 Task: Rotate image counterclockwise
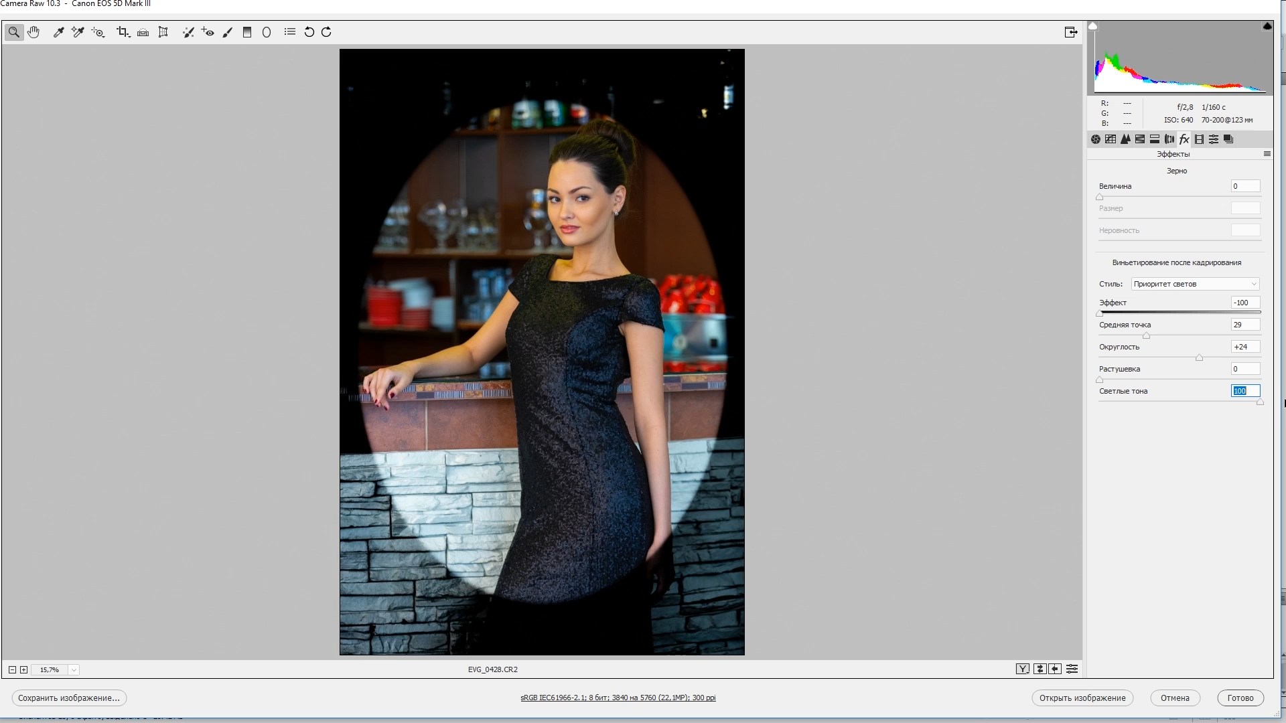tap(309, 32)
